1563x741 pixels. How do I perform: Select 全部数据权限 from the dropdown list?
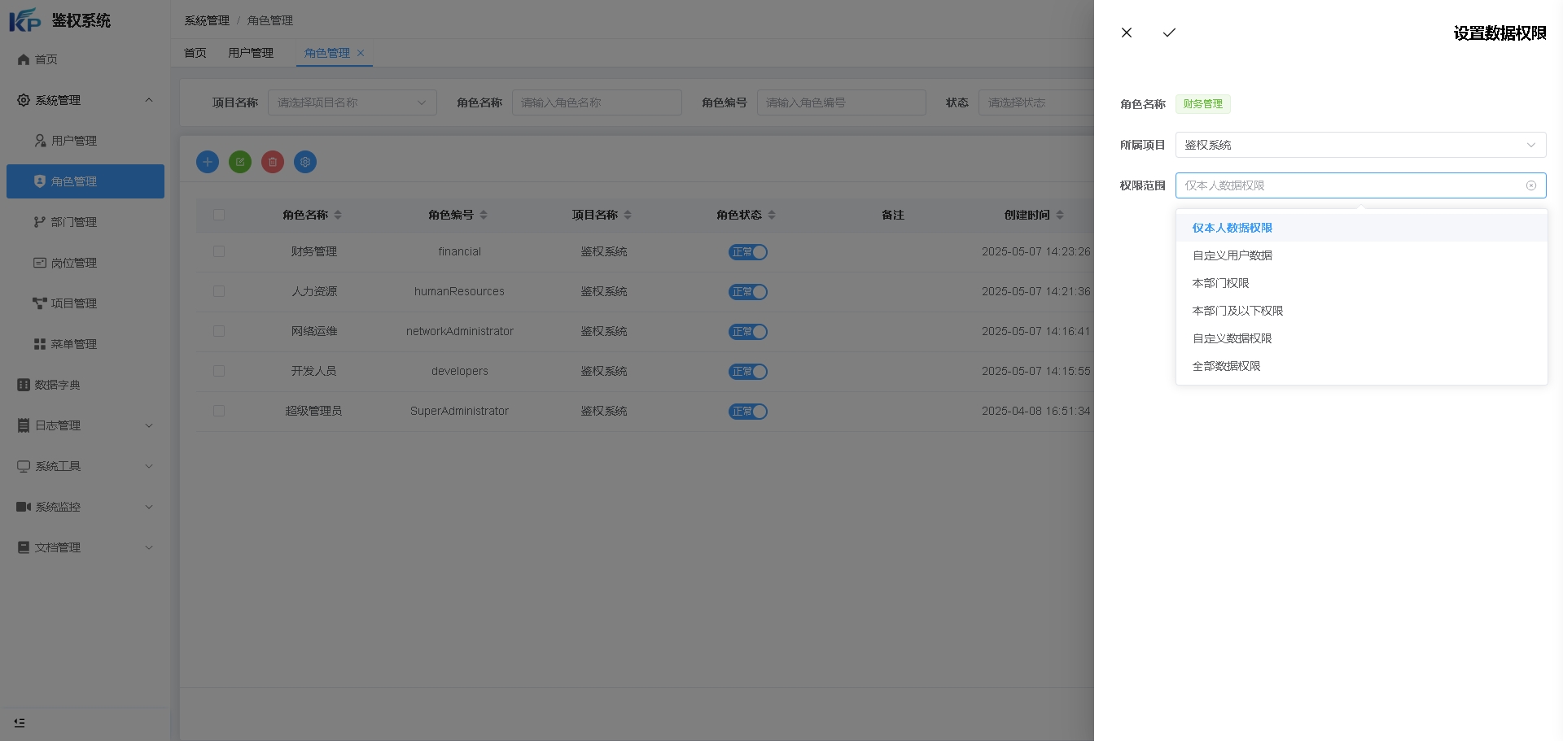pyautogui.click(x=1226, y=366)
